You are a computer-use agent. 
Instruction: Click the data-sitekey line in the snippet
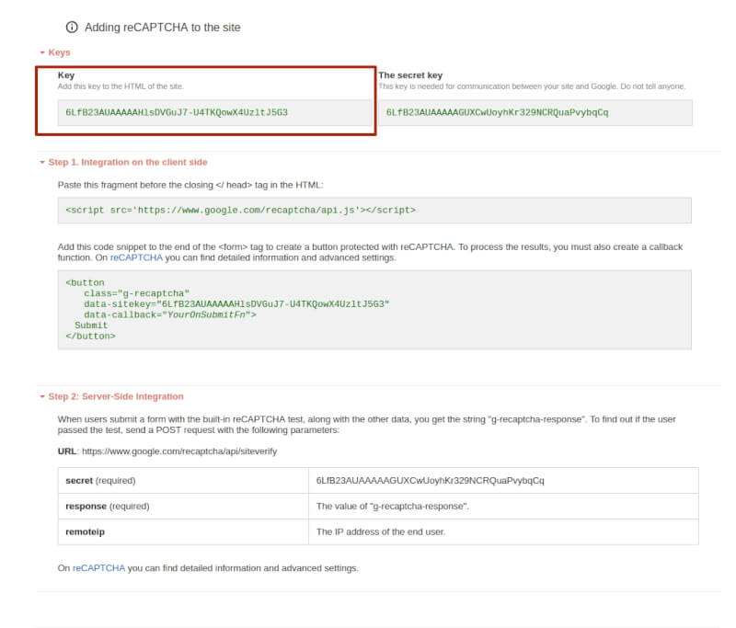[236, 304]
